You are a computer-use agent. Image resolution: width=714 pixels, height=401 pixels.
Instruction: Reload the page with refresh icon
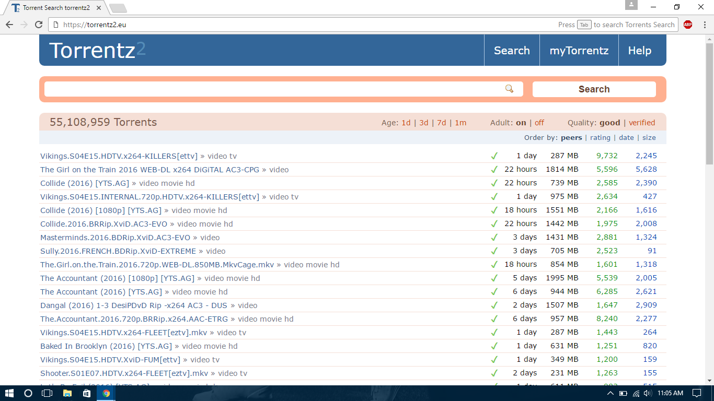point(39,25)
